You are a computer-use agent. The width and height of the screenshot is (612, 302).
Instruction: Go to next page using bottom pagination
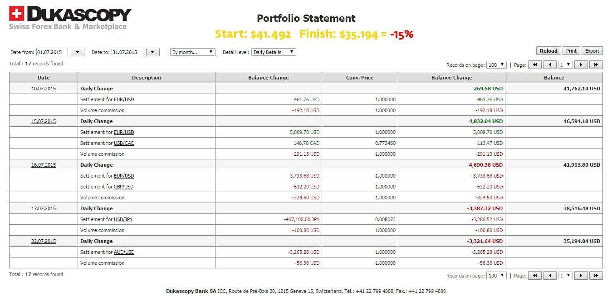pos(581,276)
